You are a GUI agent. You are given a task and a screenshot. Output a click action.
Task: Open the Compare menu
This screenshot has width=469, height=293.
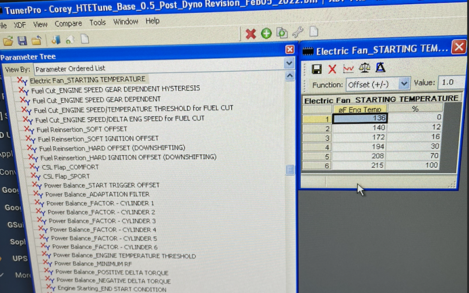pyautogui.click(x=68, y=24)
